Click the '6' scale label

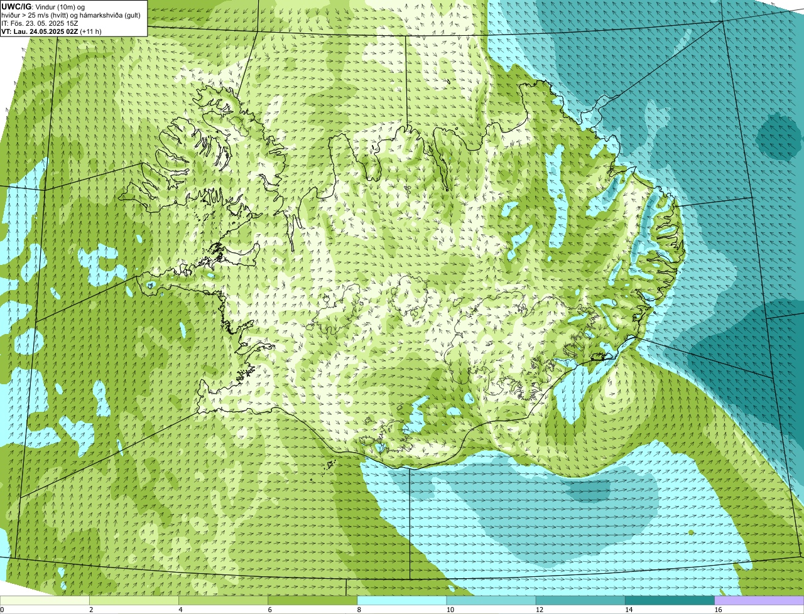pyautogui.click(x=270, y=610)
